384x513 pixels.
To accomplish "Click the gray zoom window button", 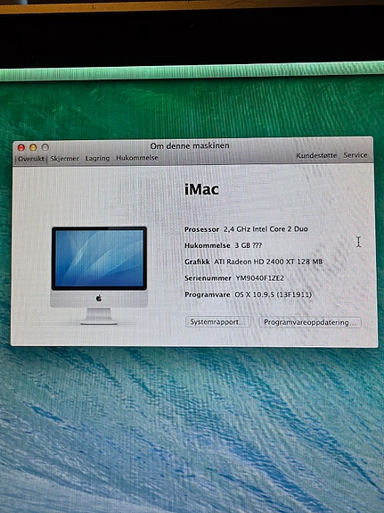I will pos(45,147).
